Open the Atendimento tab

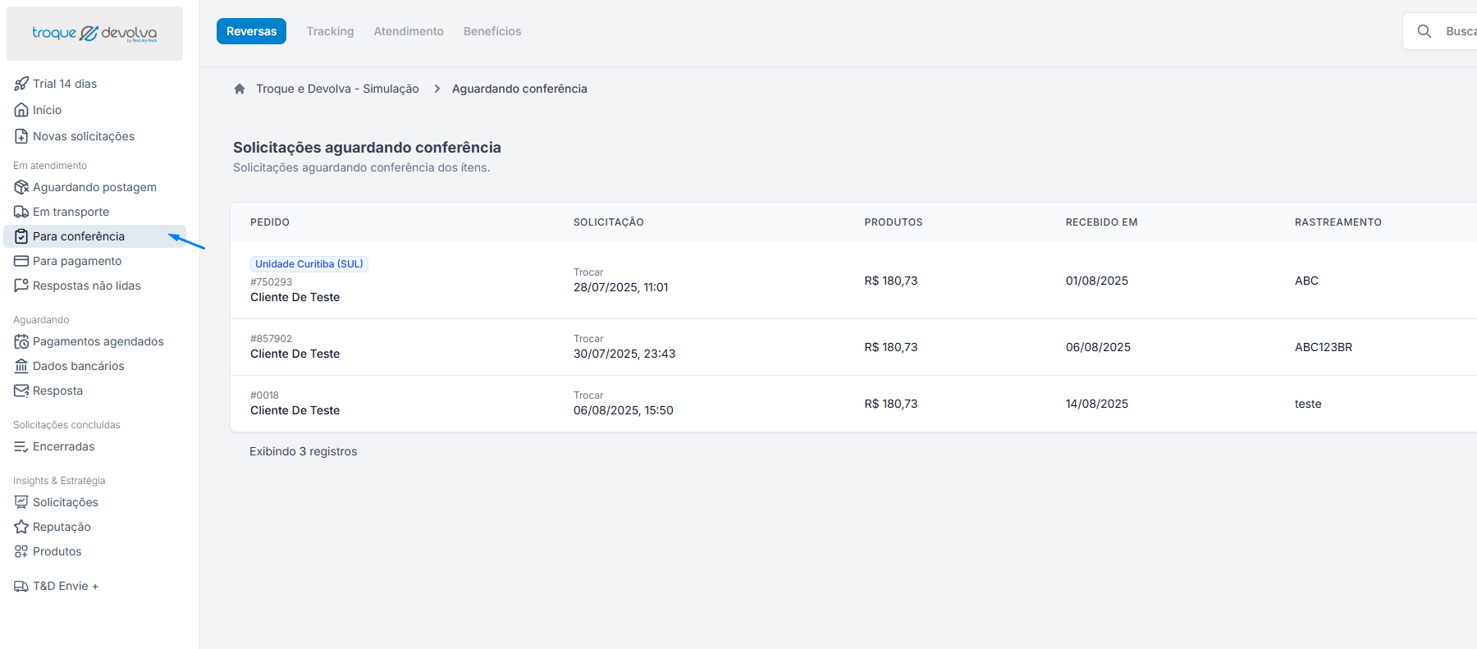[409, 31]
